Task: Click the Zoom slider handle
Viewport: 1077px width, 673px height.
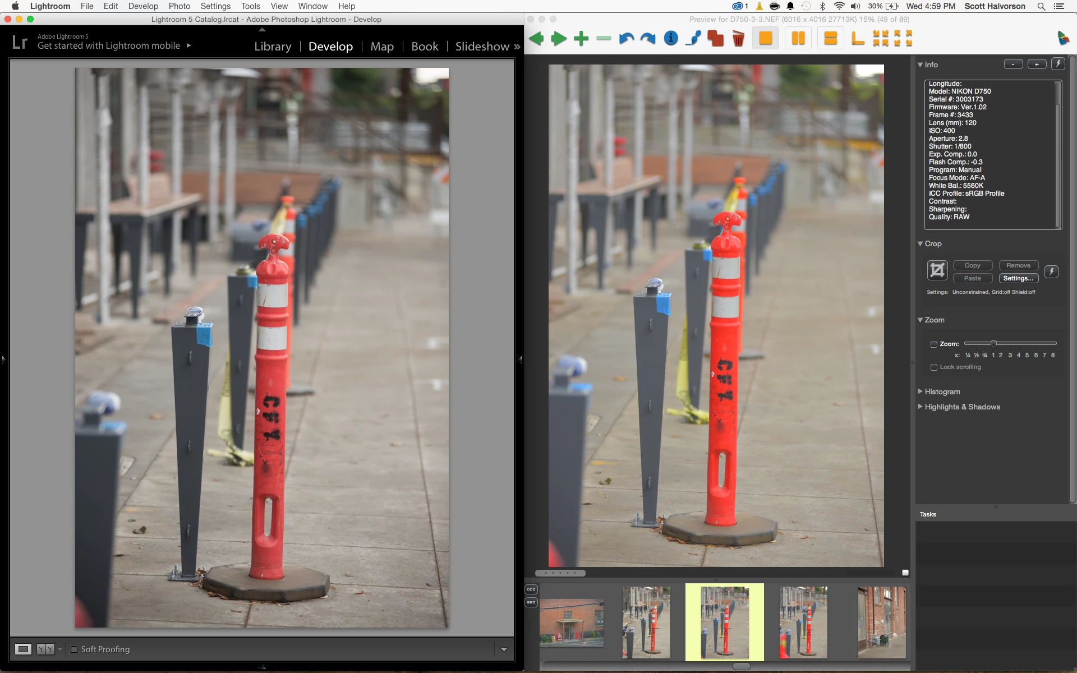Action: pos(993,344)
